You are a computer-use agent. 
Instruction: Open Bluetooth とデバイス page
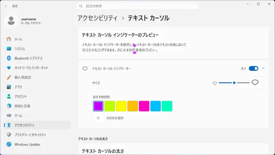click(37, 58)
